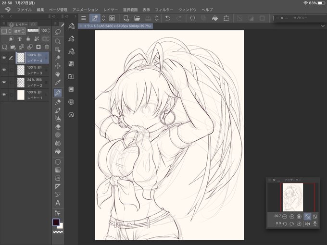Select the Zoom magnifier tool
The height and width of the screenshot is (245, 327).
pyautogui.click(x=58, y=41)
